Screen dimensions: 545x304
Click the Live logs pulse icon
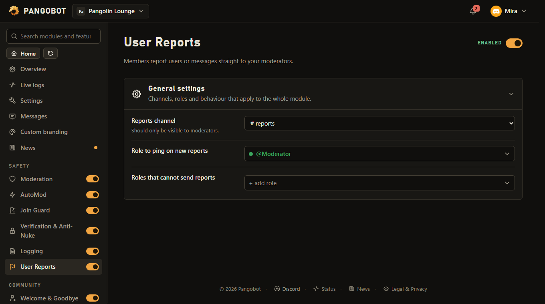(12, 85)
